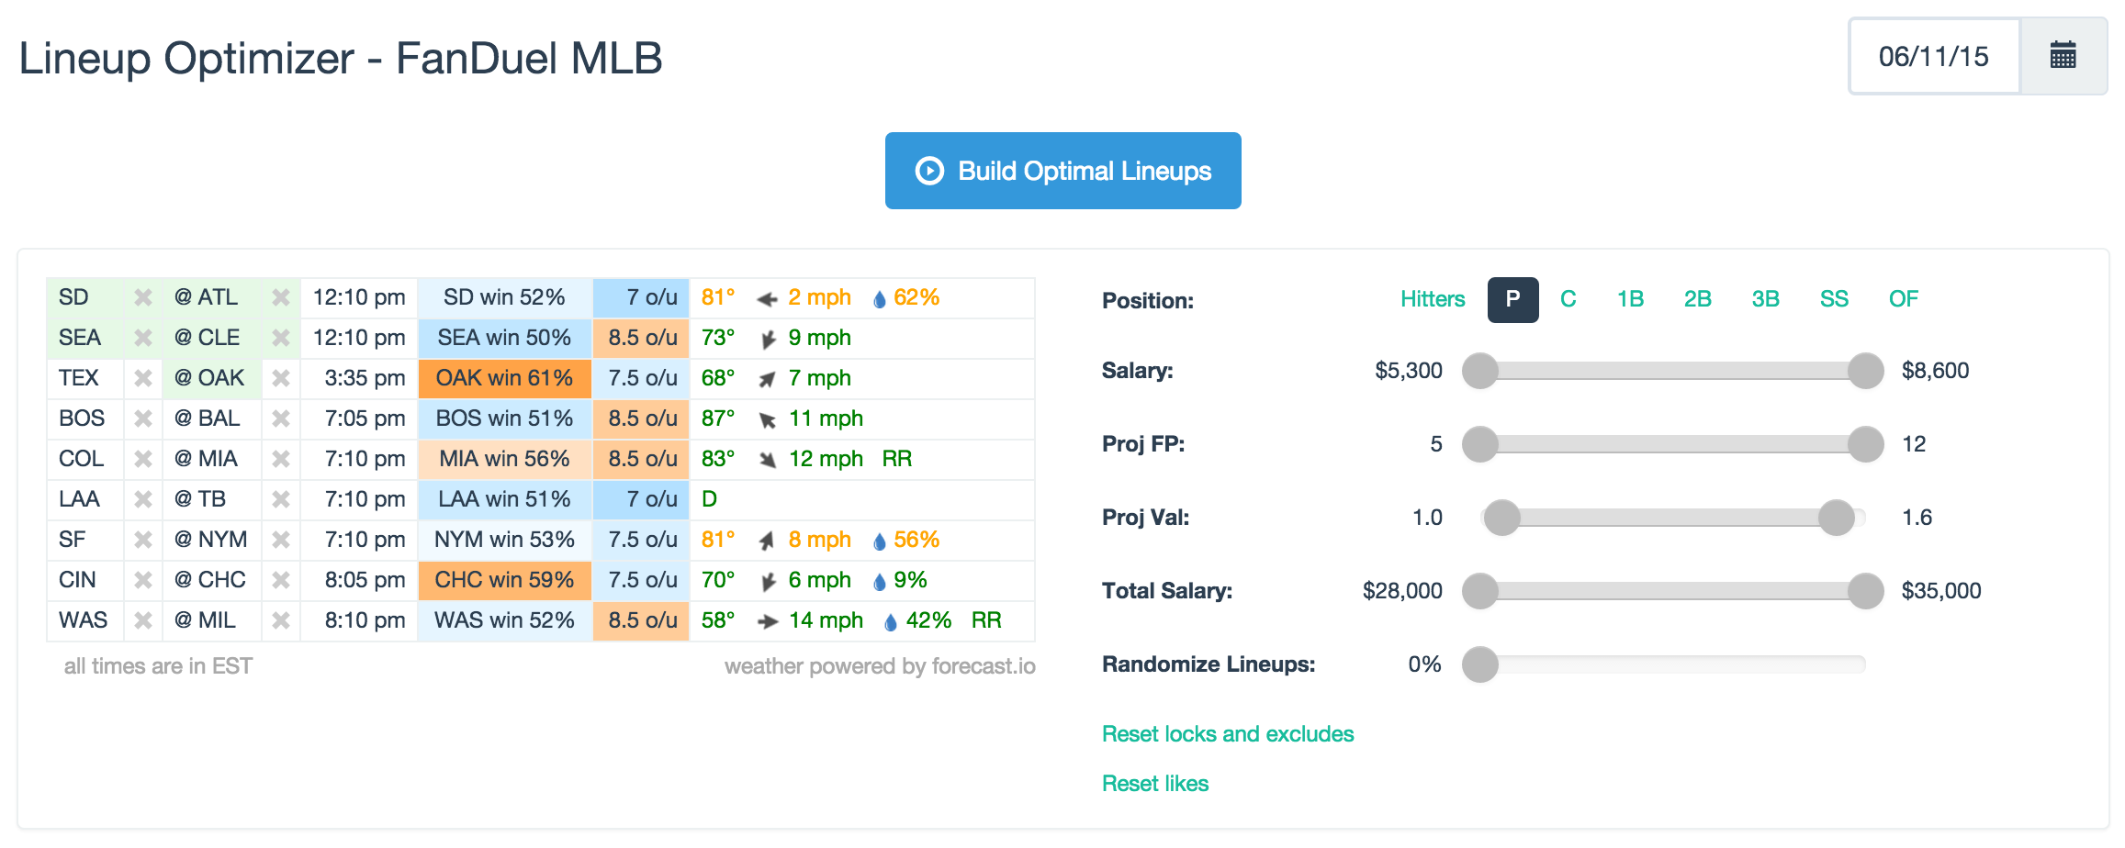The width and height of the screenshot is (2125, 848).
Task: Click the 06/11/15 date input field
Action: 1934,56
